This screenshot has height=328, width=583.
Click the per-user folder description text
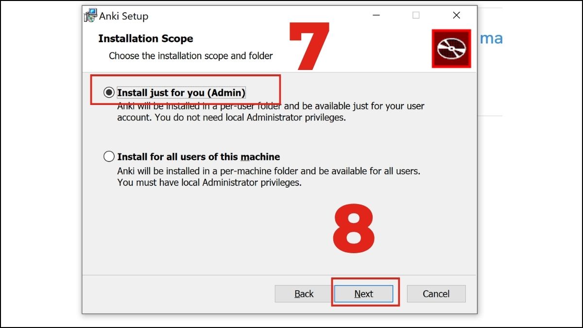pyautogui.click(x=271, y=112)
